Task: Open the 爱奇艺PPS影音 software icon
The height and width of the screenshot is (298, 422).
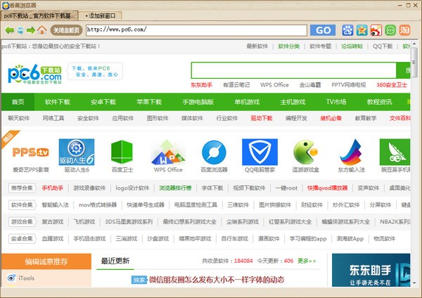Action: [31, 153]
